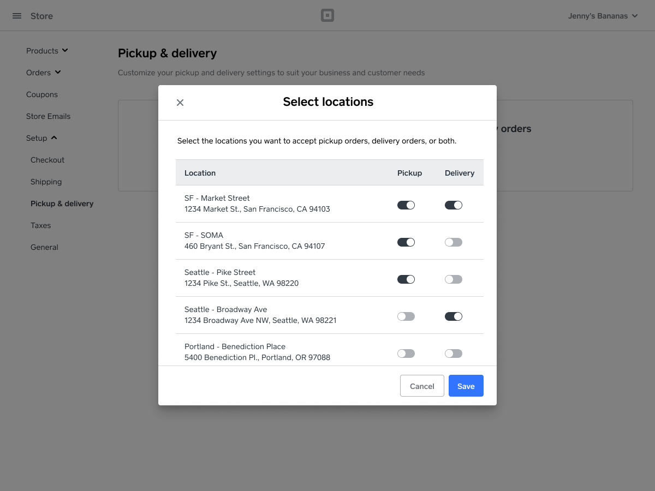Screen dimensions: 655x491
Task: Enable Delivery for SF - SOMA
Action: tap(454, 242)
